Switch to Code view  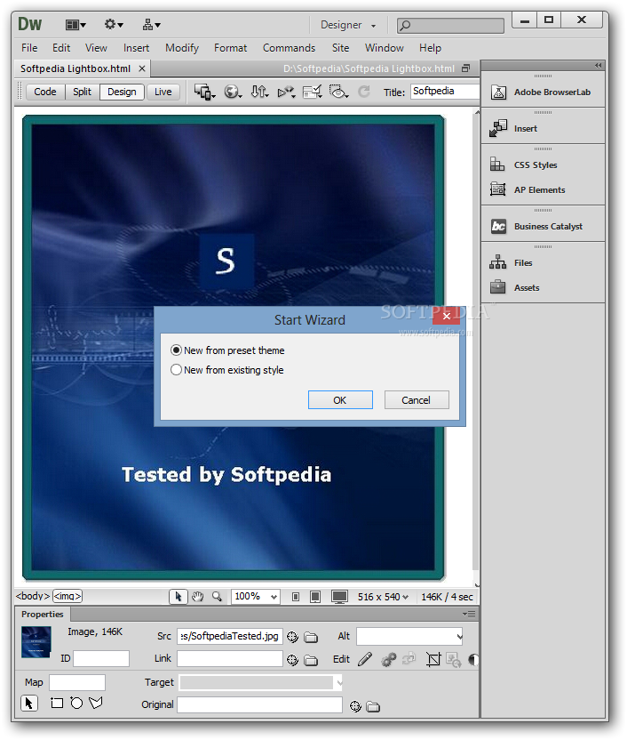[45, 92]
